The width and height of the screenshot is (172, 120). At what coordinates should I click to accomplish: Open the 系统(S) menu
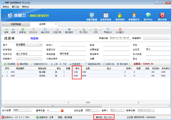tap(6, 7)
